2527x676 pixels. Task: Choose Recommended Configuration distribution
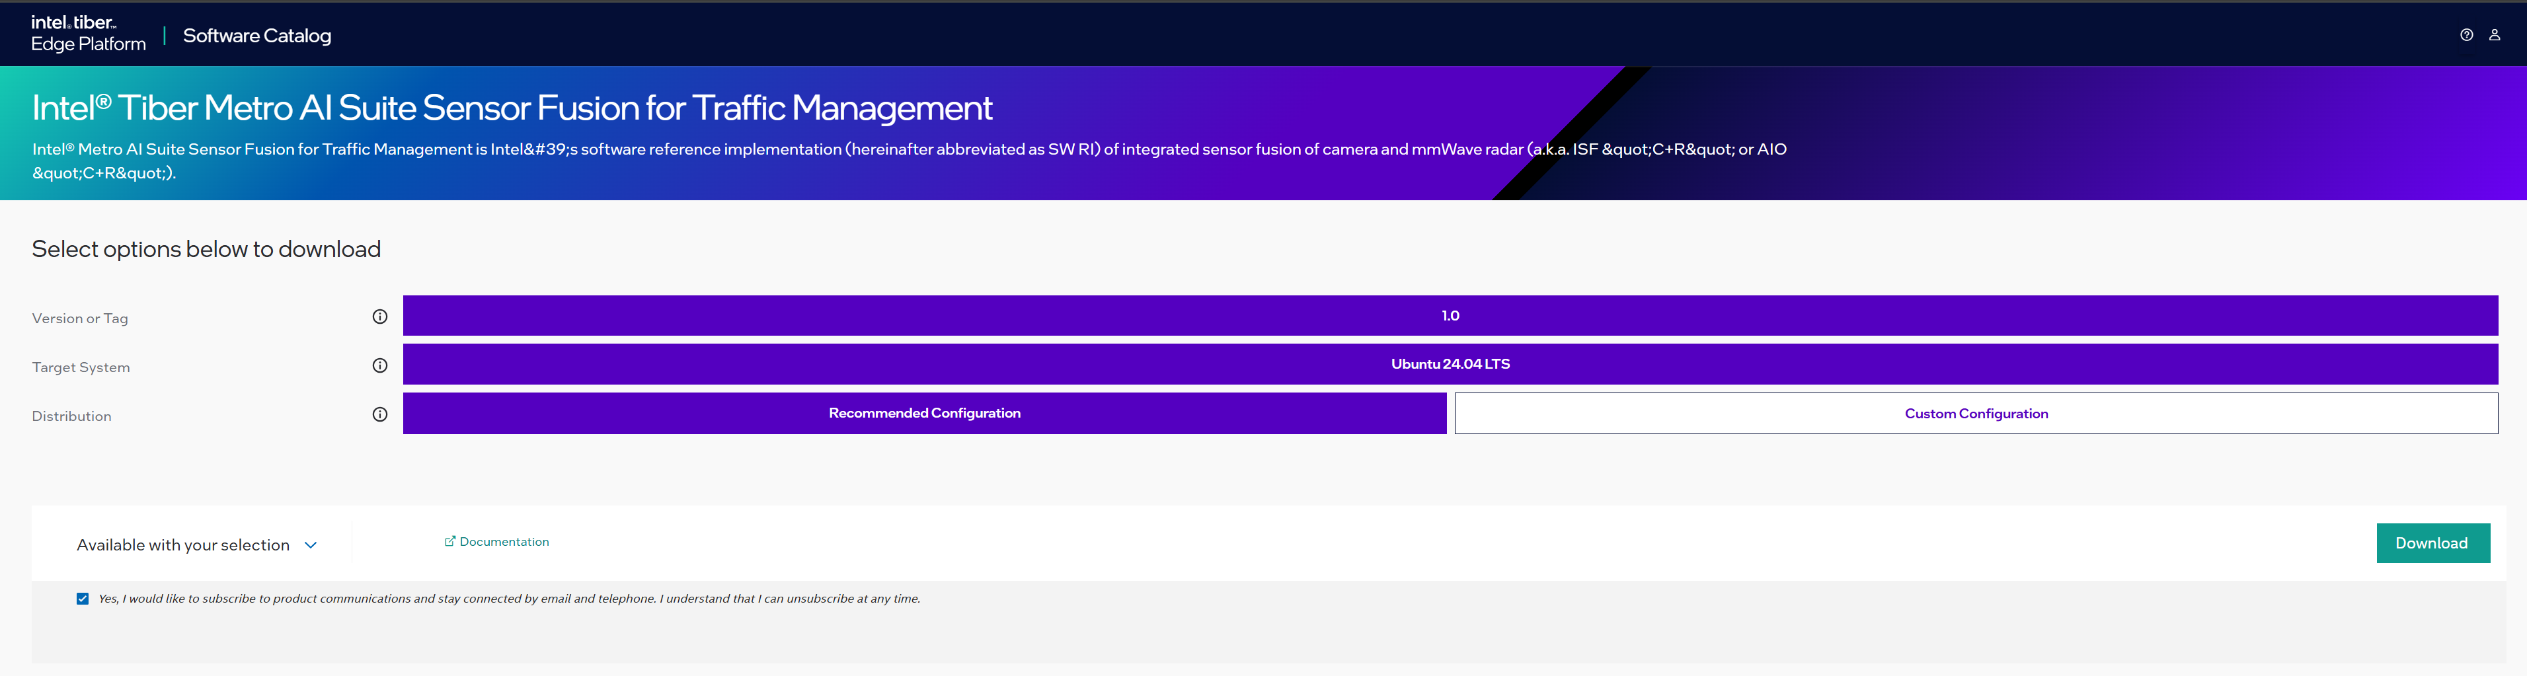[924, 413]
